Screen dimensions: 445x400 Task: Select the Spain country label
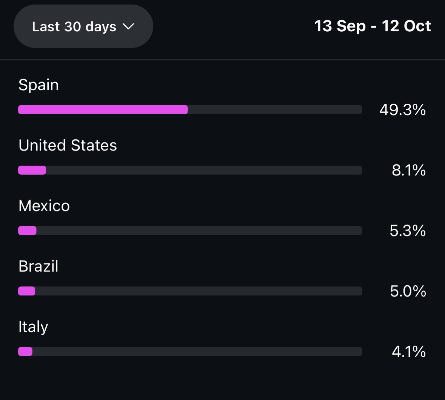(x=38, y=85)
